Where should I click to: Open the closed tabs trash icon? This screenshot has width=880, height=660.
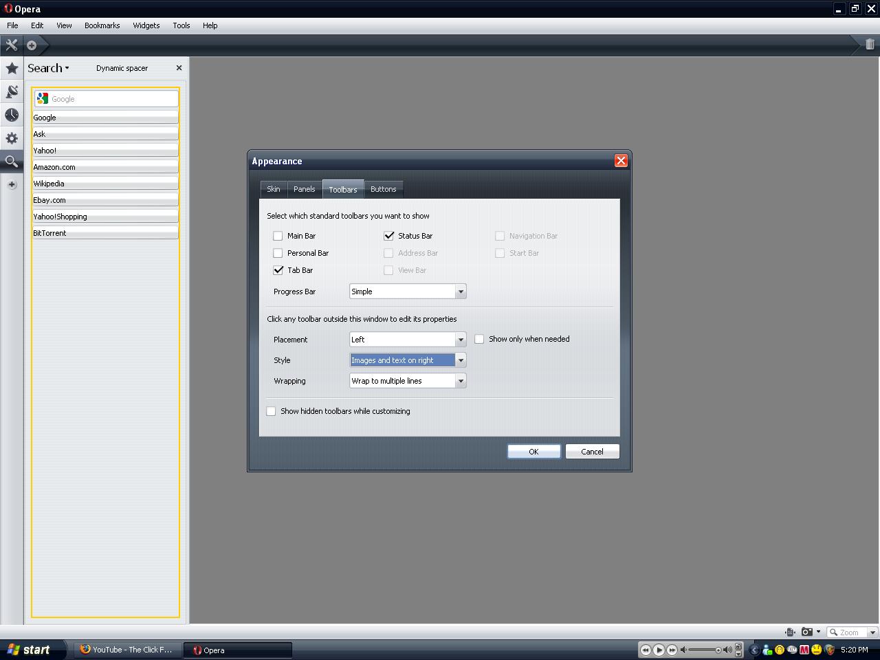[870, 45]
